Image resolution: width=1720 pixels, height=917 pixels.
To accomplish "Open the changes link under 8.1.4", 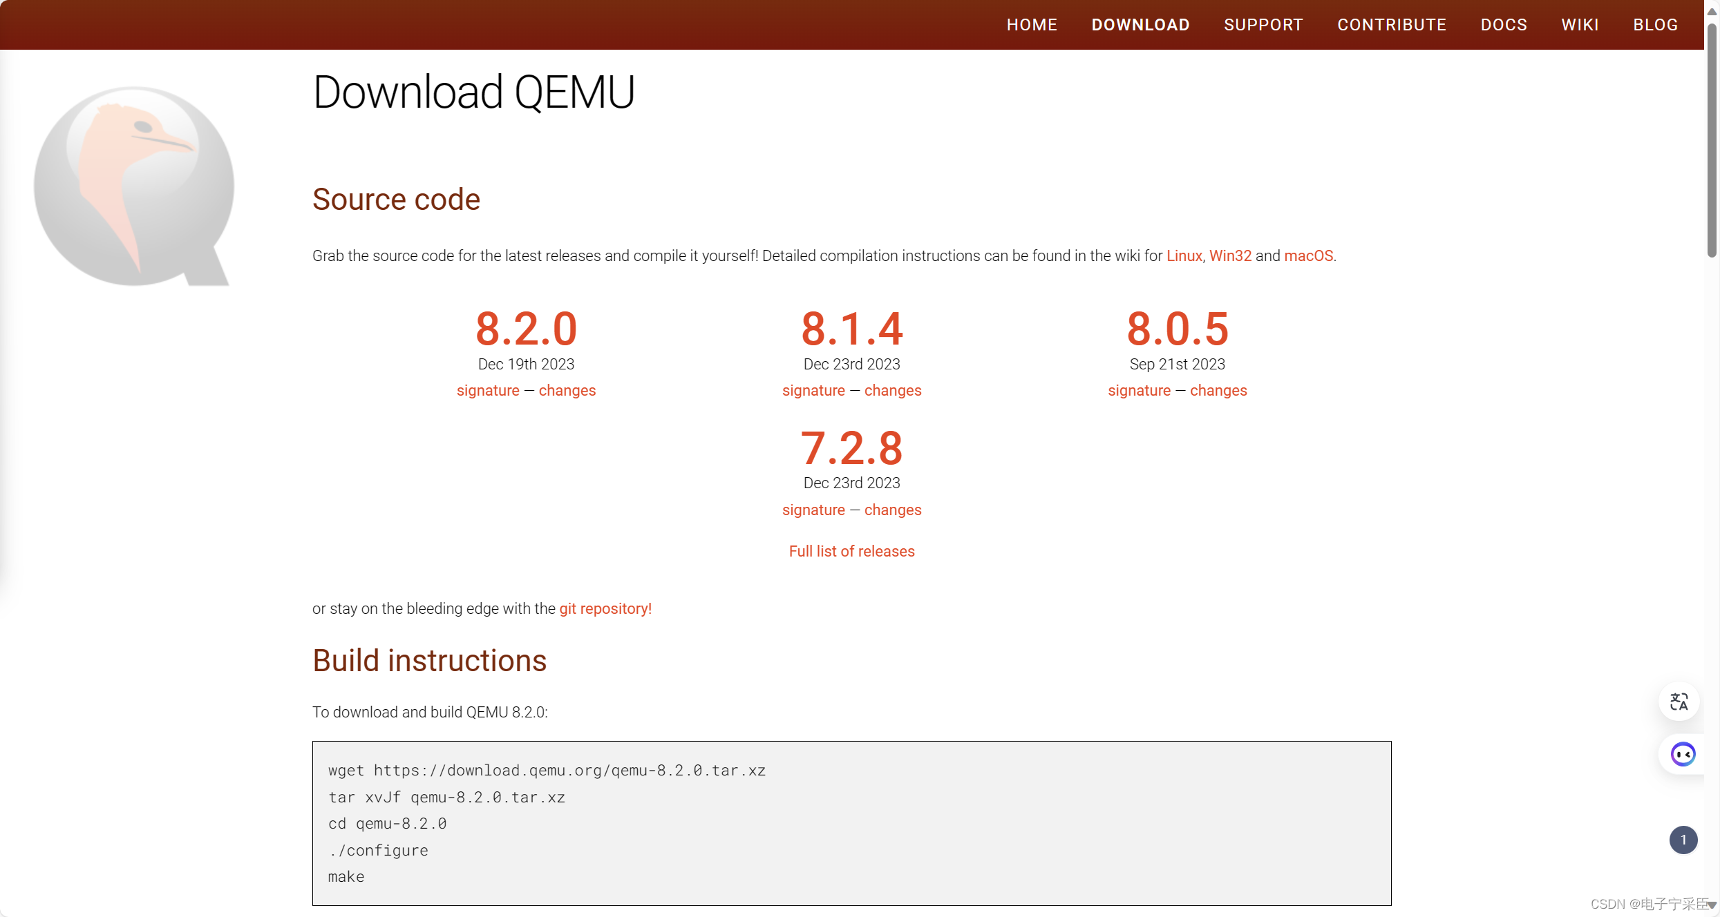I will point(893,391).
